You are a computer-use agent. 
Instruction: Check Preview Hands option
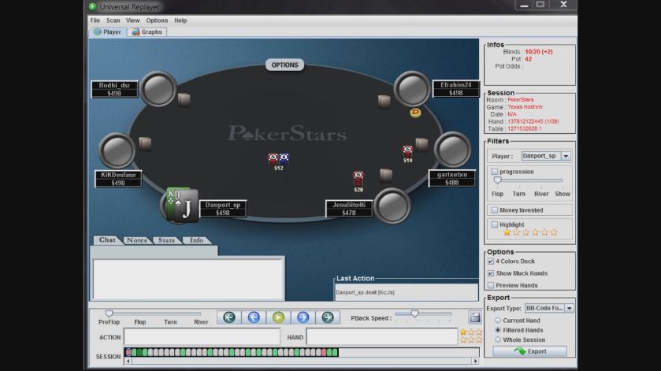491,285
